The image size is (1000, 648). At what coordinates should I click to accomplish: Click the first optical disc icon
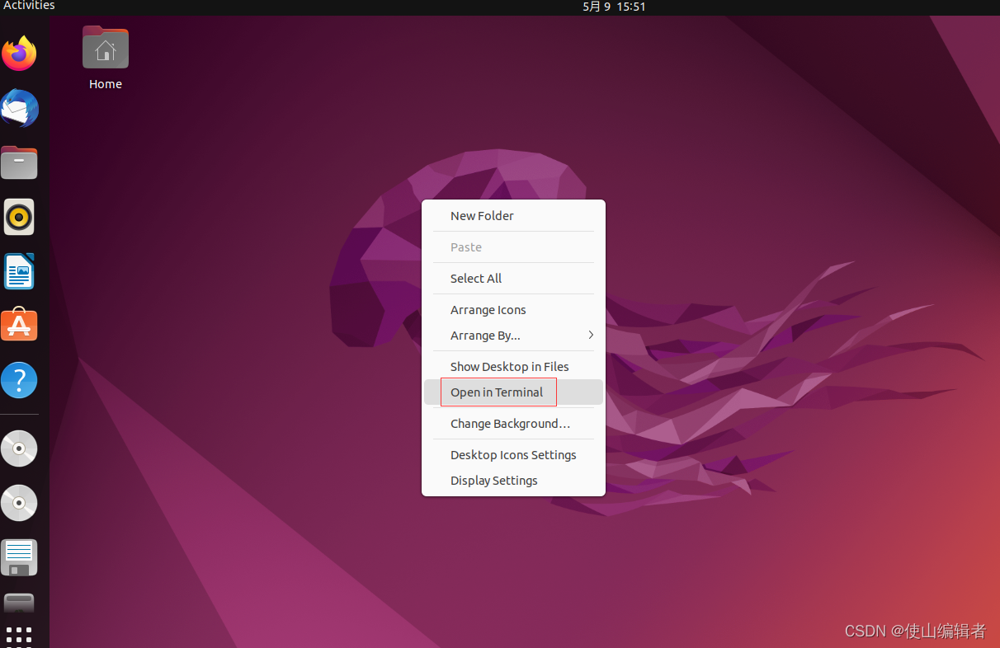(x=19, y=449)
